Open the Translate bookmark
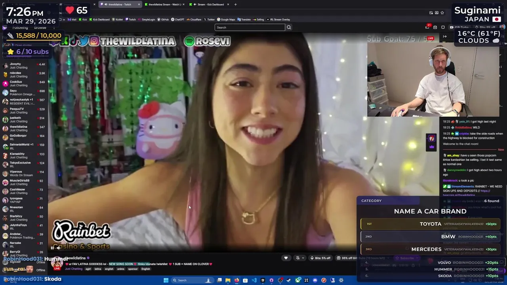Screen dimensions: 507x285 click(x=244, y=19)
